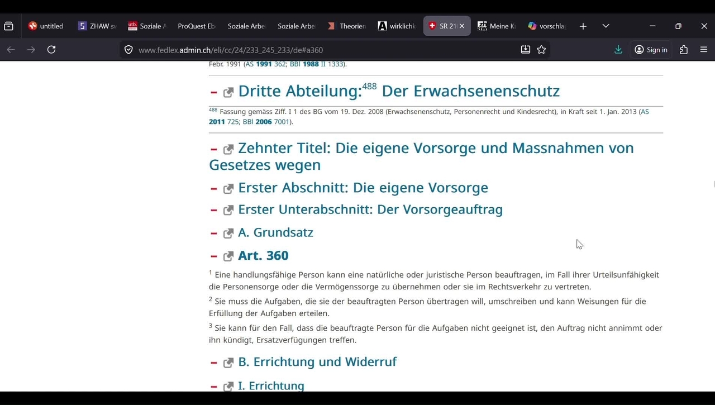Open a new tab with plus button
715x405 pixels.
pos(583,26)
